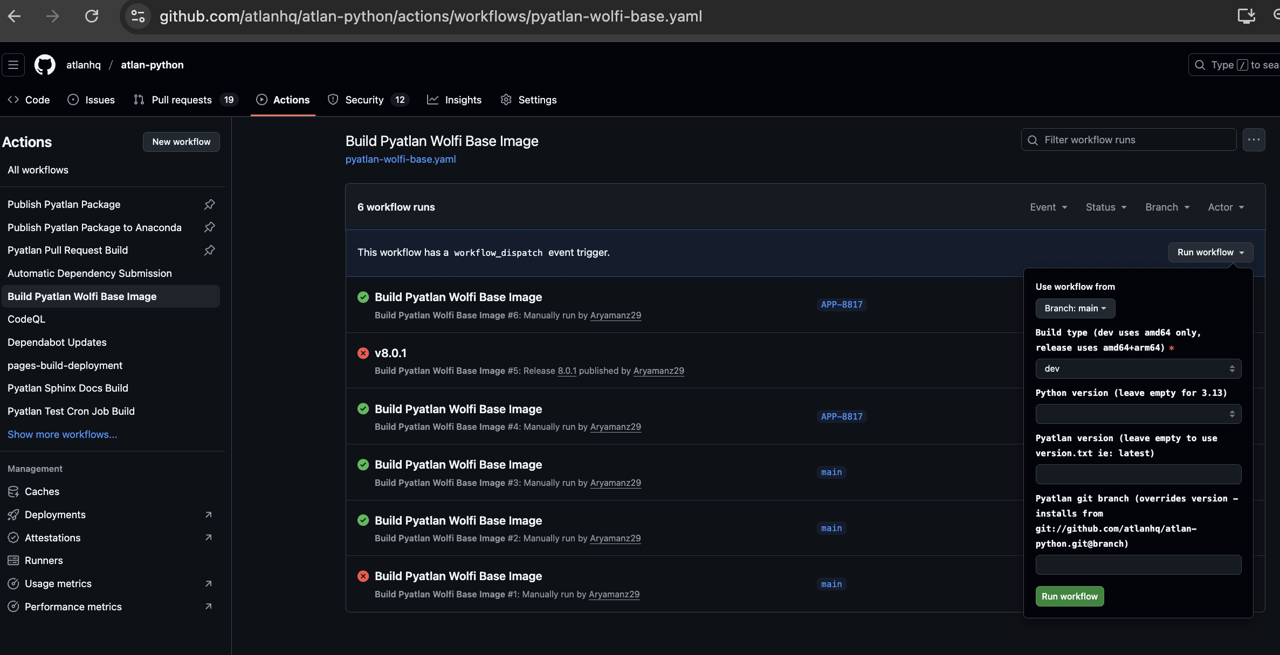Screen dimensions: 1280x655
Task: Click the pin icon for Publish Pyatlan Package
Action: tap(210, 204)
